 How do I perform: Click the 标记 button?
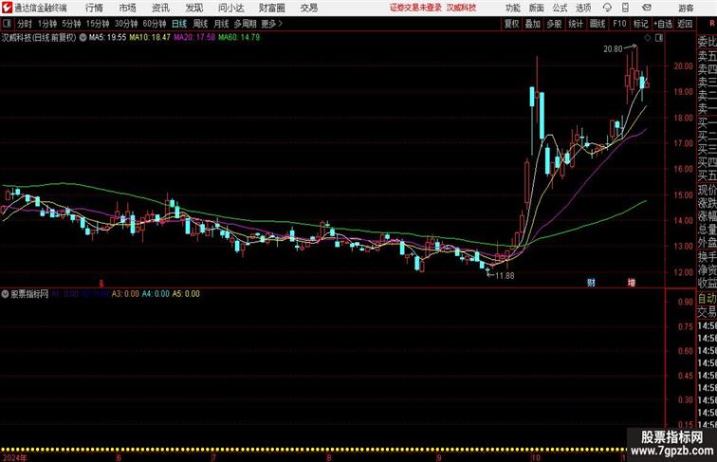point(640,24)
